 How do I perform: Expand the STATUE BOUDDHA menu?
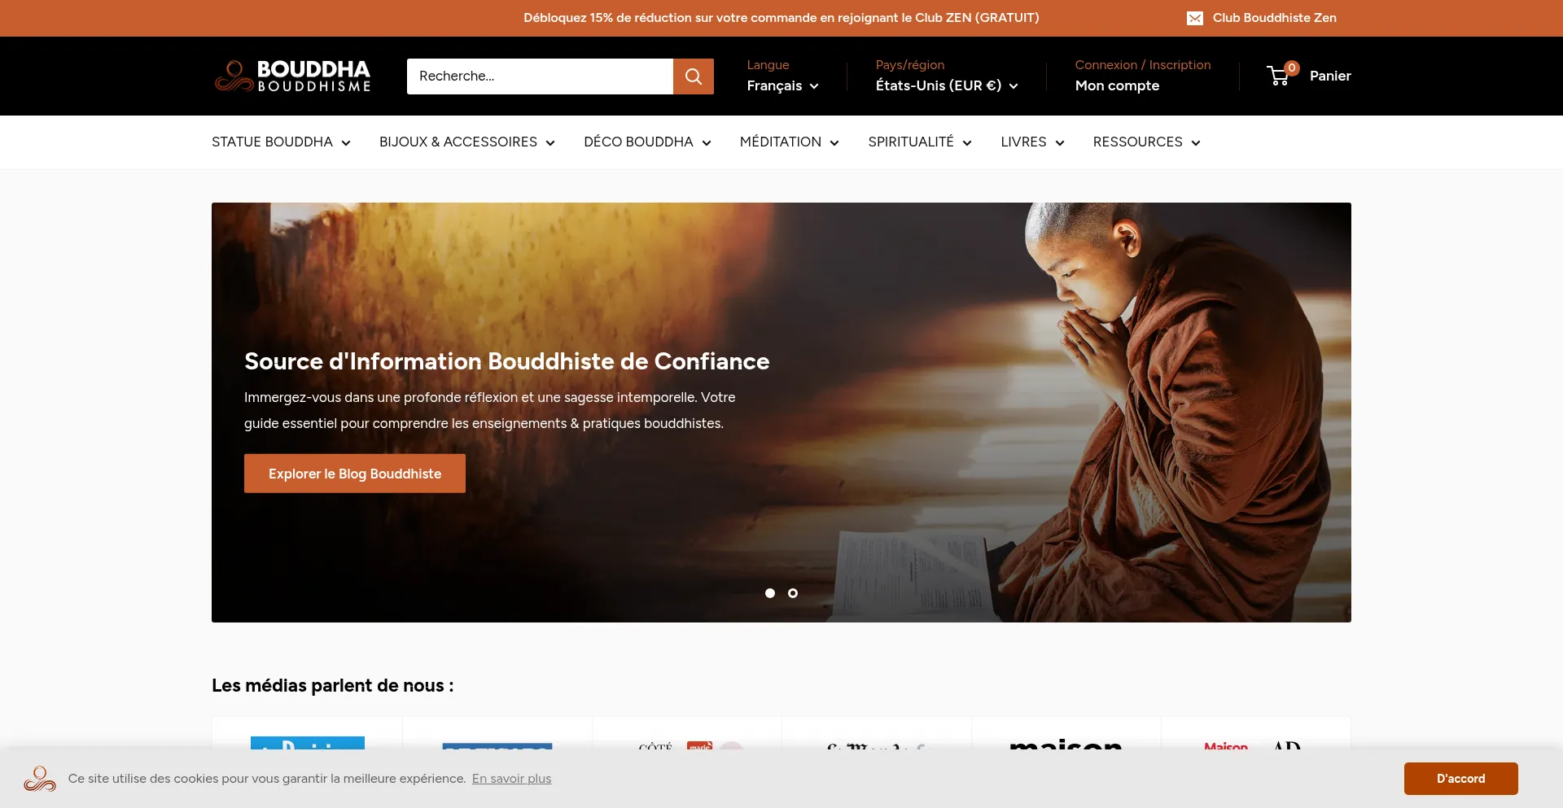point(281,142)
